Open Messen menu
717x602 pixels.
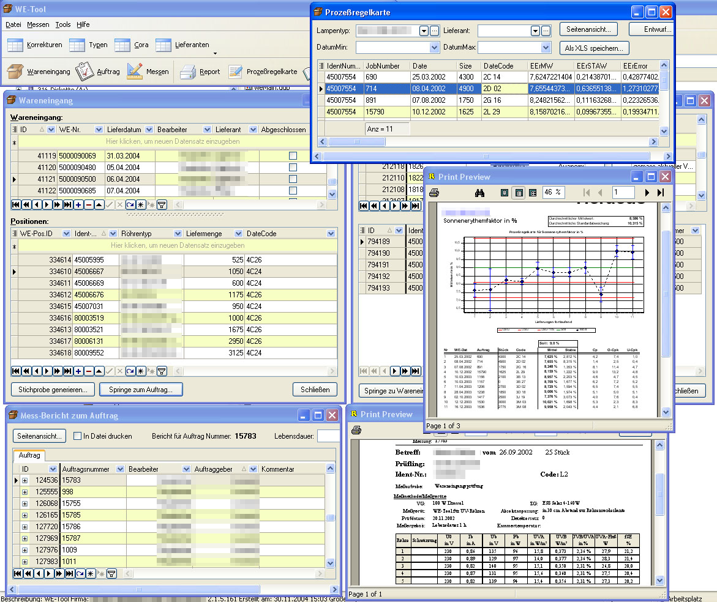click(38, 24)
